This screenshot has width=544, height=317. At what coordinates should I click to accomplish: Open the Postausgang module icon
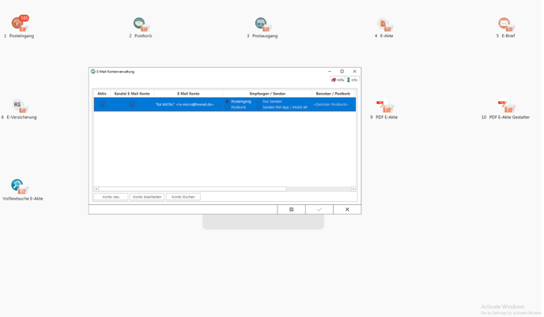(263, 24)
